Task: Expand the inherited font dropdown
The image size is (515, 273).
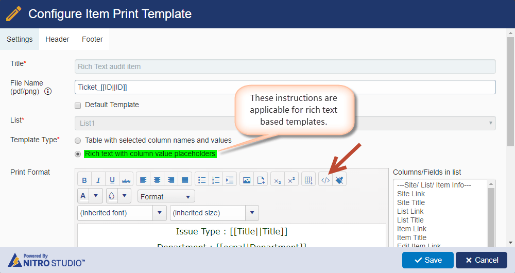Action: (160, 213)
